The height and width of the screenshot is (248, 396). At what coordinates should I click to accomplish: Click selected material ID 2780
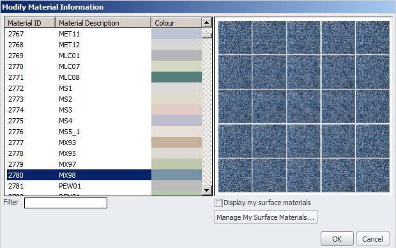coord(16,175)
